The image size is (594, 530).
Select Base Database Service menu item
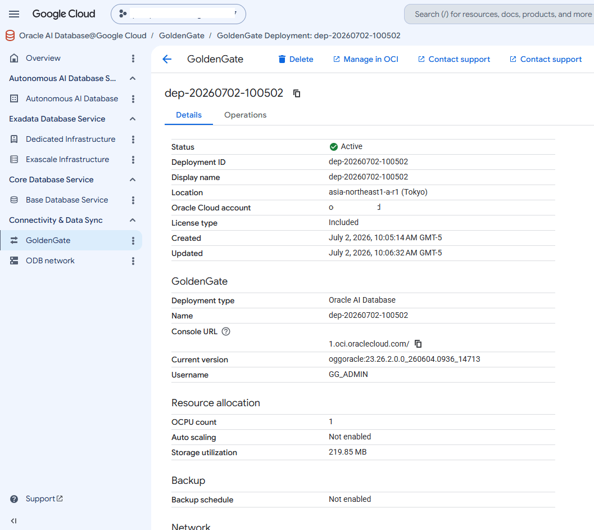(x=67, y=200)
